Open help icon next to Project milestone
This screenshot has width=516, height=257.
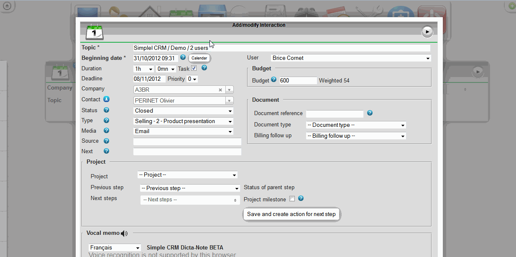pyautogui.click(x=301, y=198)
